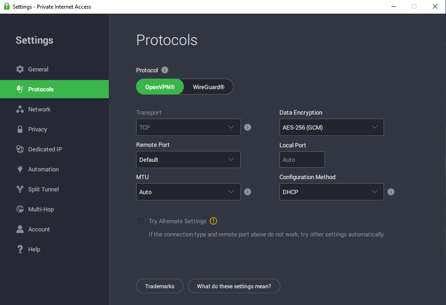The height and width of the screenshot is (305, 446).
Task: Click the "Settings - Private Internet Access" window title
Action: tap(52, 6)
